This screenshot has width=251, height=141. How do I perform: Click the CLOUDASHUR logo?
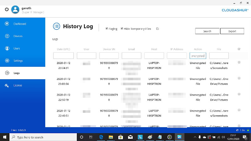(x=235, y=10)
